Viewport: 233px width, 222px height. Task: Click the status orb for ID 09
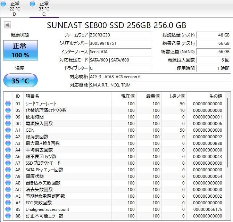tap(8, 117)
